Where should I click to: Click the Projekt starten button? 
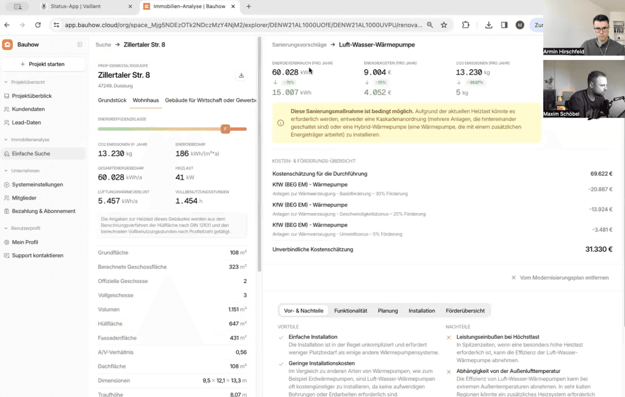tap(44, 64)
